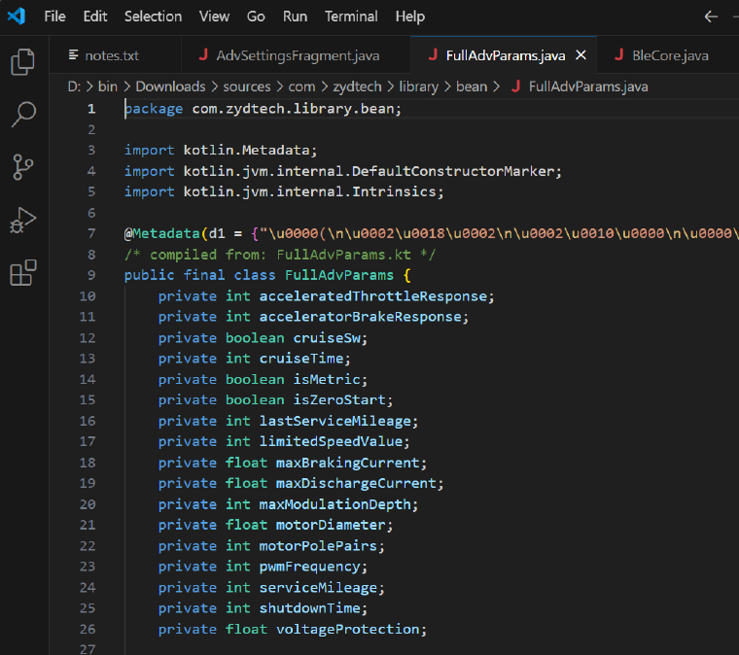Open the Edit menu
Viewport: 739px width, 655px height.
coord(95,17)
